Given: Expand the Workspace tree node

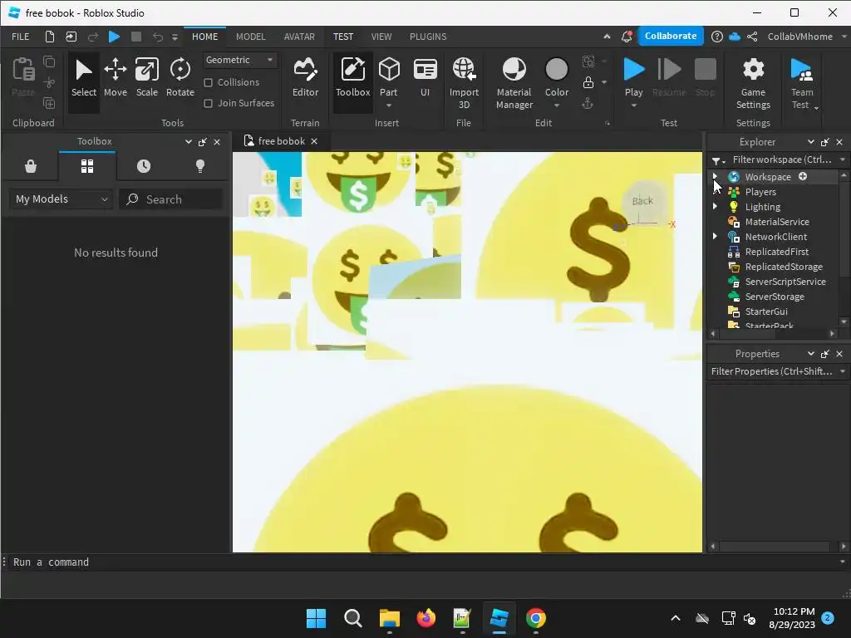Looking at the screenshot, I should [716, 176].
